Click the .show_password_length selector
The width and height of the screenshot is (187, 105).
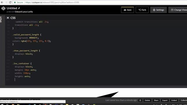25,51
